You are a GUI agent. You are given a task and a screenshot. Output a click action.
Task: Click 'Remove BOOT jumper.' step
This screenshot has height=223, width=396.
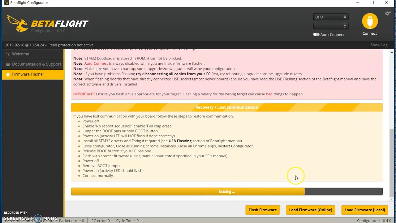(x=102, y=166)
